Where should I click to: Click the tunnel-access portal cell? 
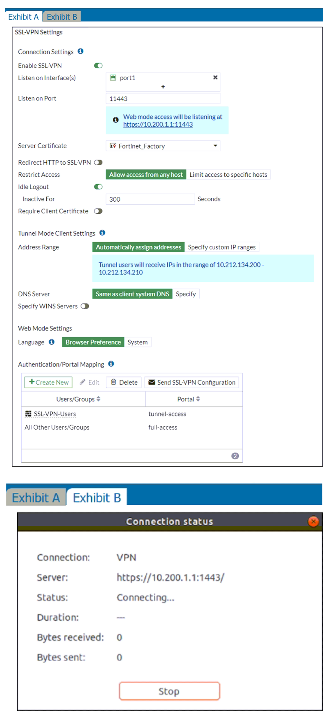167,414
